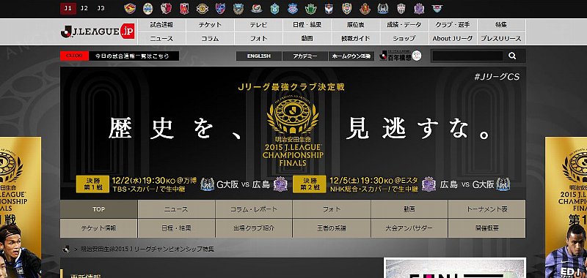The height and width of the screenshot is (278, 587).
Task: Select the Yokohama F. Marinos crest
Action: (256, 8)
